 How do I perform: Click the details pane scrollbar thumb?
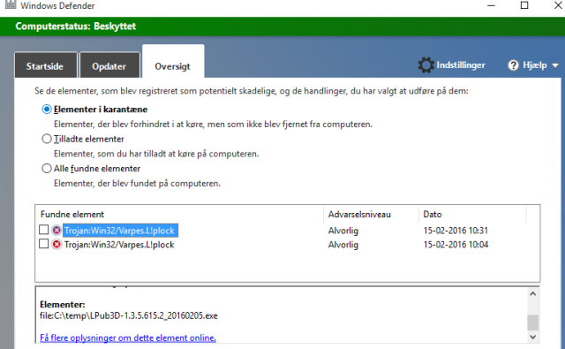point(533,322)
